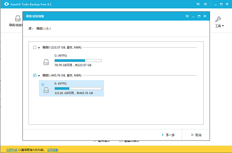This screenshot has height=153, width=232.
Task: Open the 立即升级 upgrade link
Action: [x=12, y=150]
